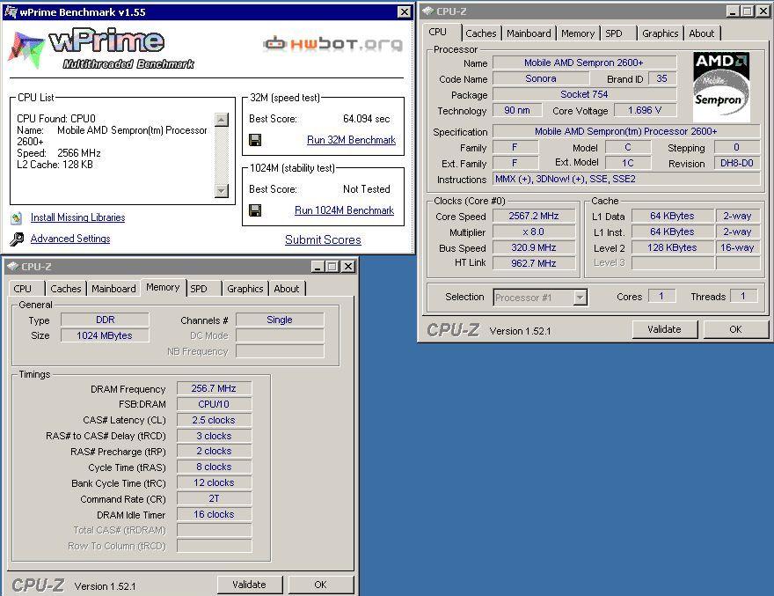Switch to Memory tab in processor CPU-Z window
This screenshot has height=596, width=774.
[x=578, y=33]
